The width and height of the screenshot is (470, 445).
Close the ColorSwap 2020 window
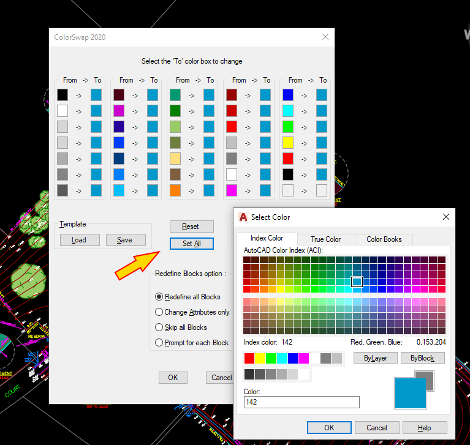point(325,37)
